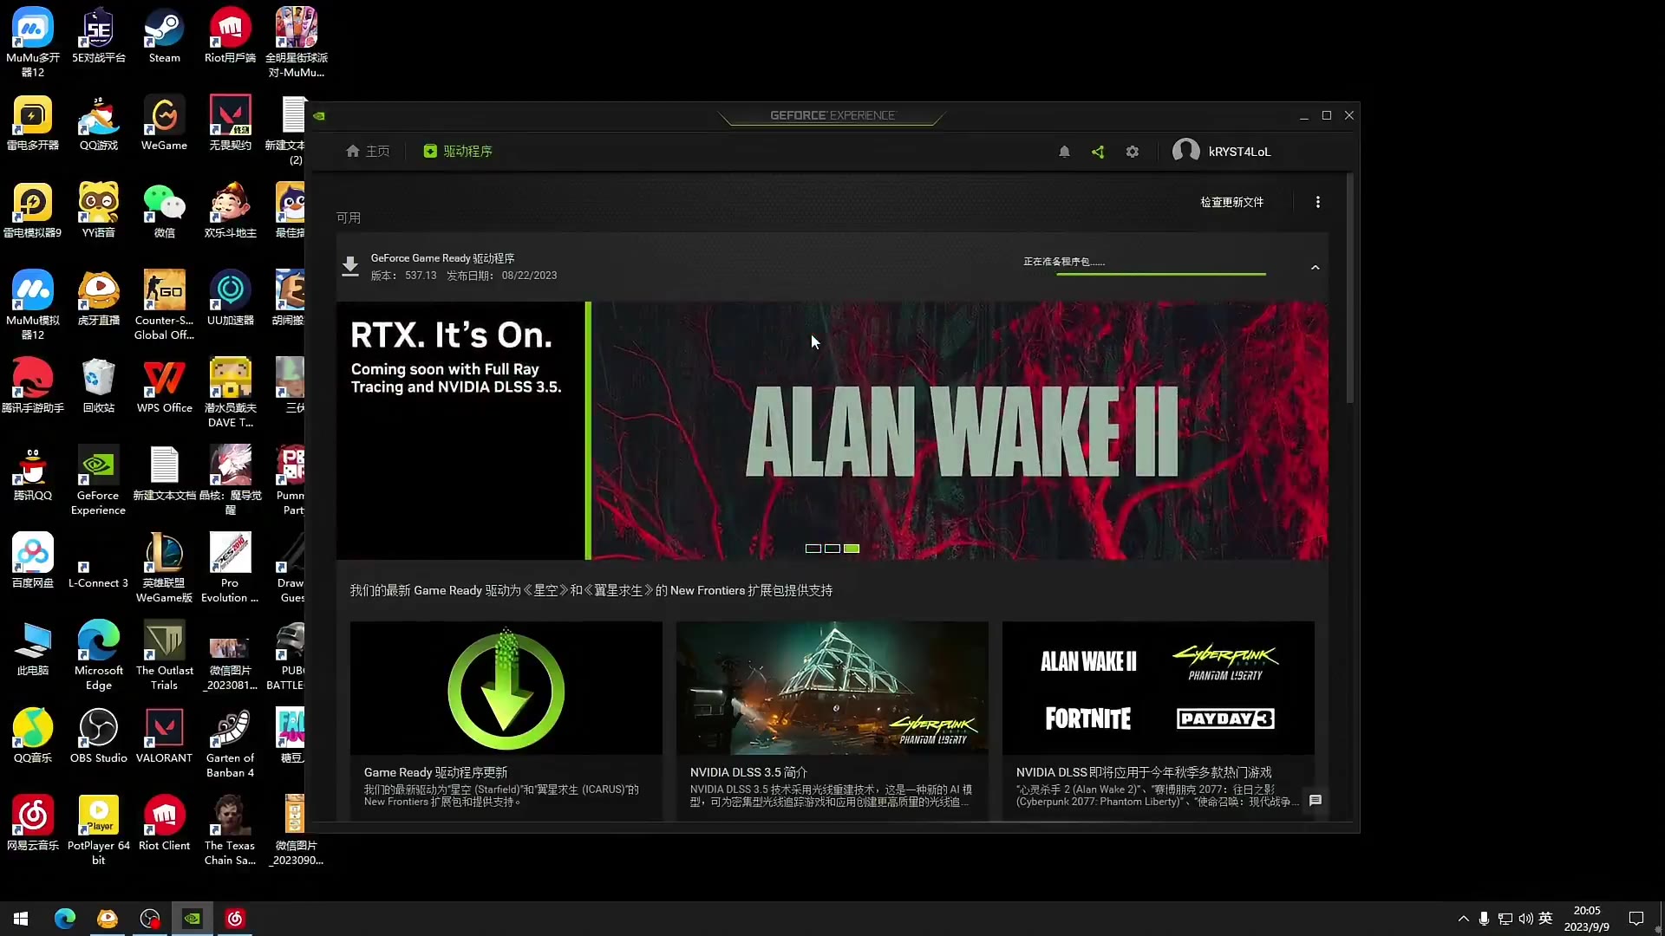This screenshot has height=936, width=1665.
Task: Select the WPS Office desktop icon
Action: (x=164, y=387)
